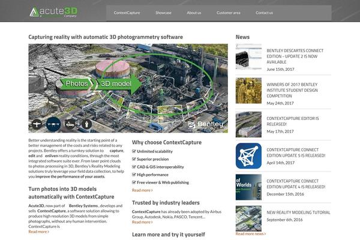Click the Free viewer & Web publishing check icon
Viewport: 360px width, 240px height.
pos(134,182)
